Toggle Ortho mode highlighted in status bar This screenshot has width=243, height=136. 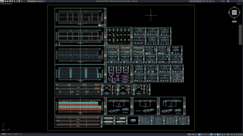tap(199, 134)
